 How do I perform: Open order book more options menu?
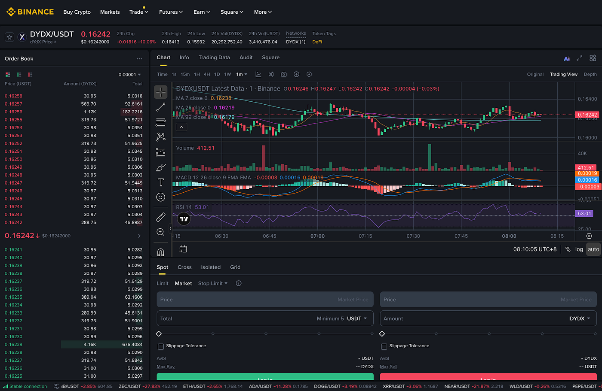click(x=139, y=59)
